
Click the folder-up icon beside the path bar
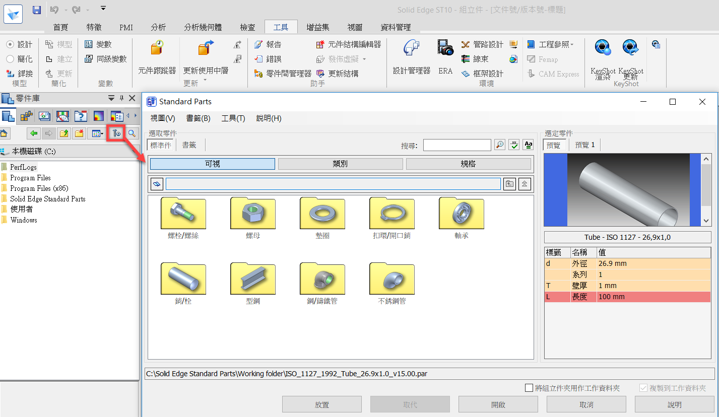pyautogui.click(x=510, y=184)
